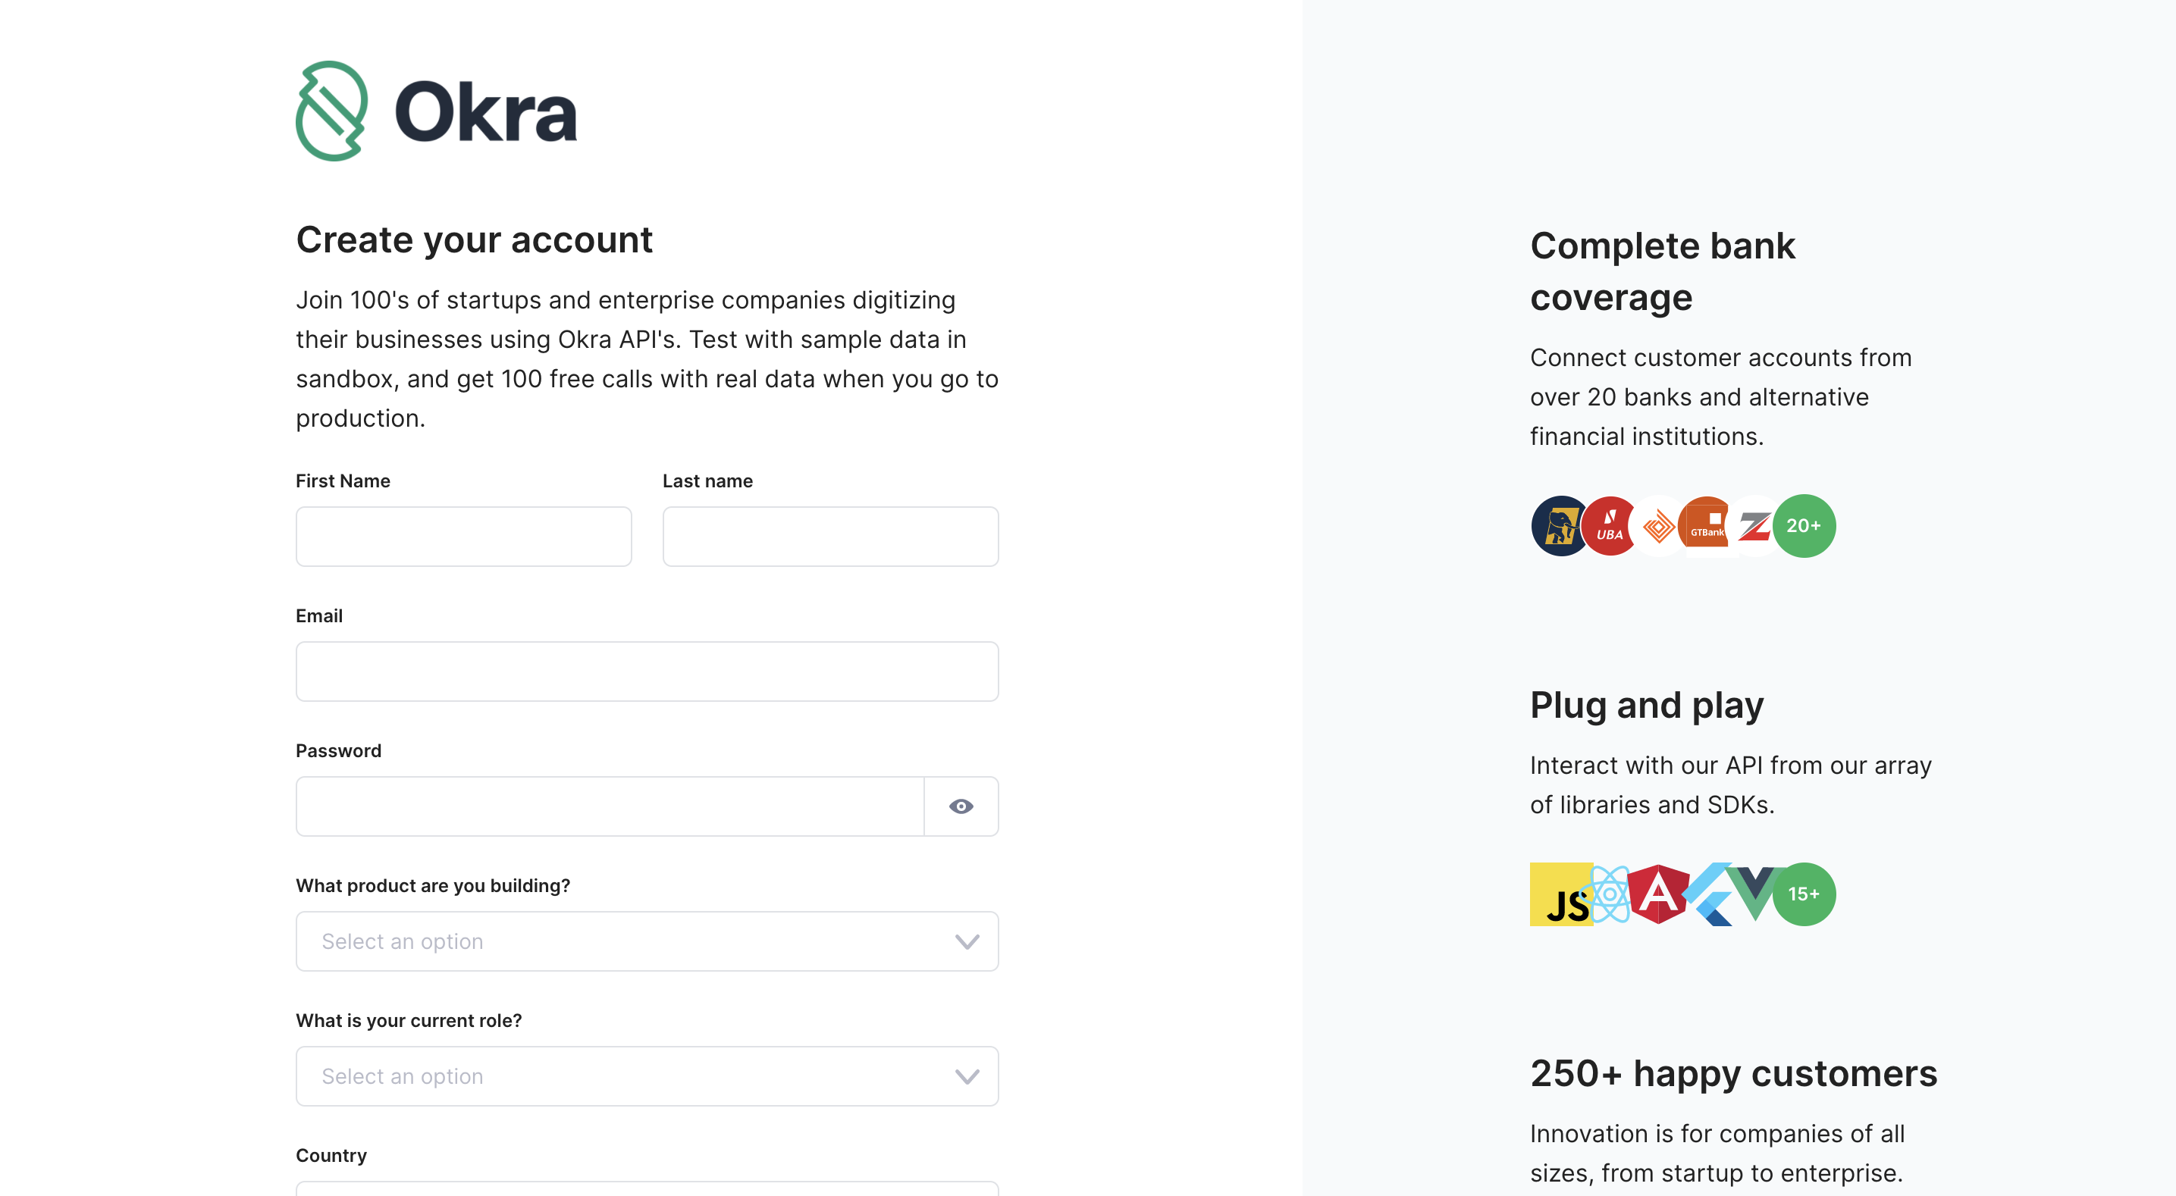Toggle password visibility with eye icon

pos(961,806)
